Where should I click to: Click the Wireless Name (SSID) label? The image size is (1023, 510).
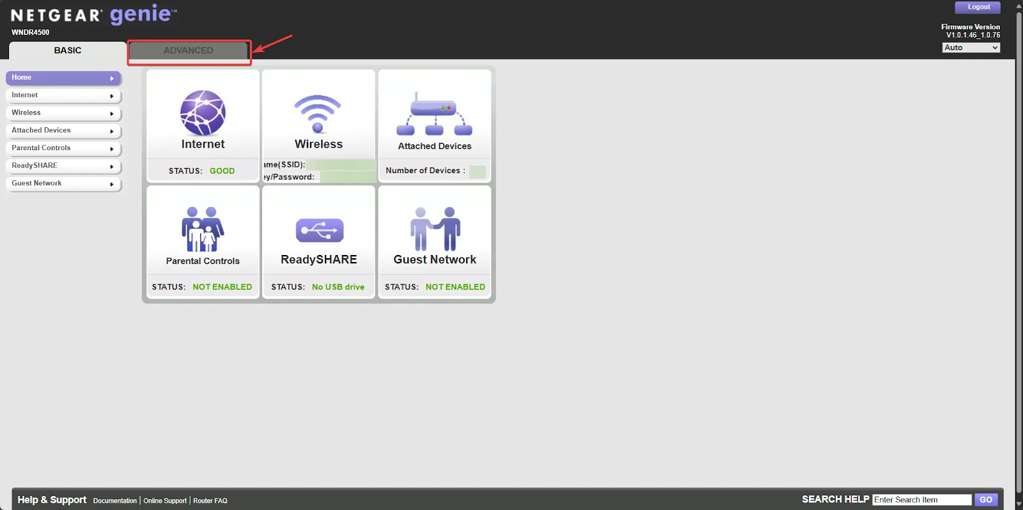(x=285, y=164)
